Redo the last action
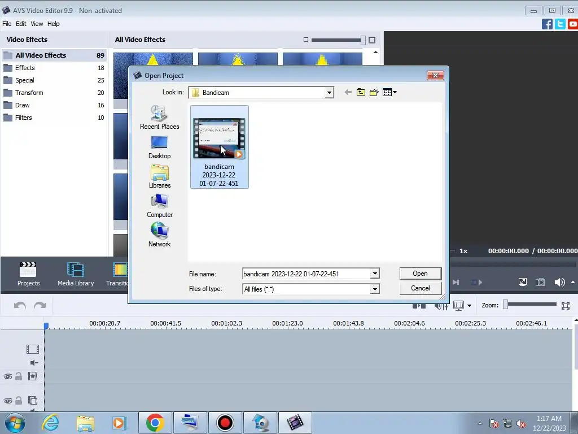Viewport: 578px width, 434px height. click(40, 305)
